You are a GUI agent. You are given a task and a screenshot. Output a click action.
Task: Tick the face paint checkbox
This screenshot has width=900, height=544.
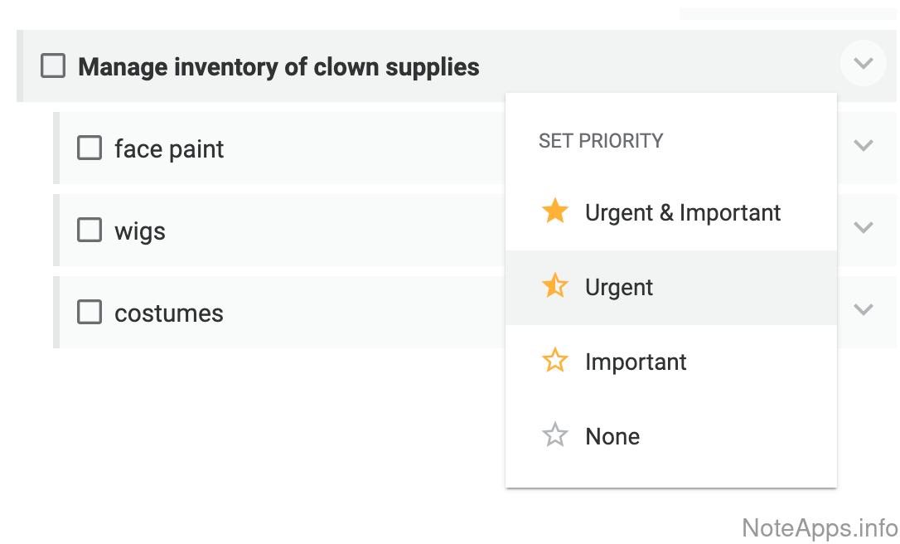pos(90,148)
